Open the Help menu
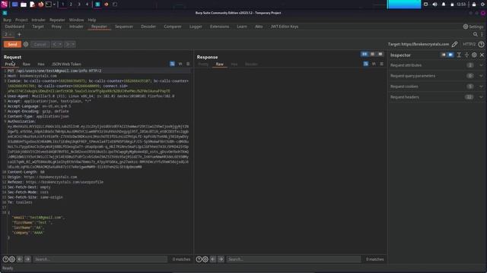 coord(91,20)
